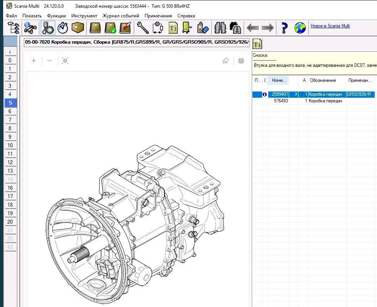Fit illustration to view with cube icon
Image resolution: width=377 pixels, height=307 pixels.
click(x=65, y=61)
